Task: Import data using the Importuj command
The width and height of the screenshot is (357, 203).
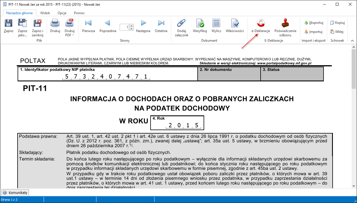Action: pos(313,31)
